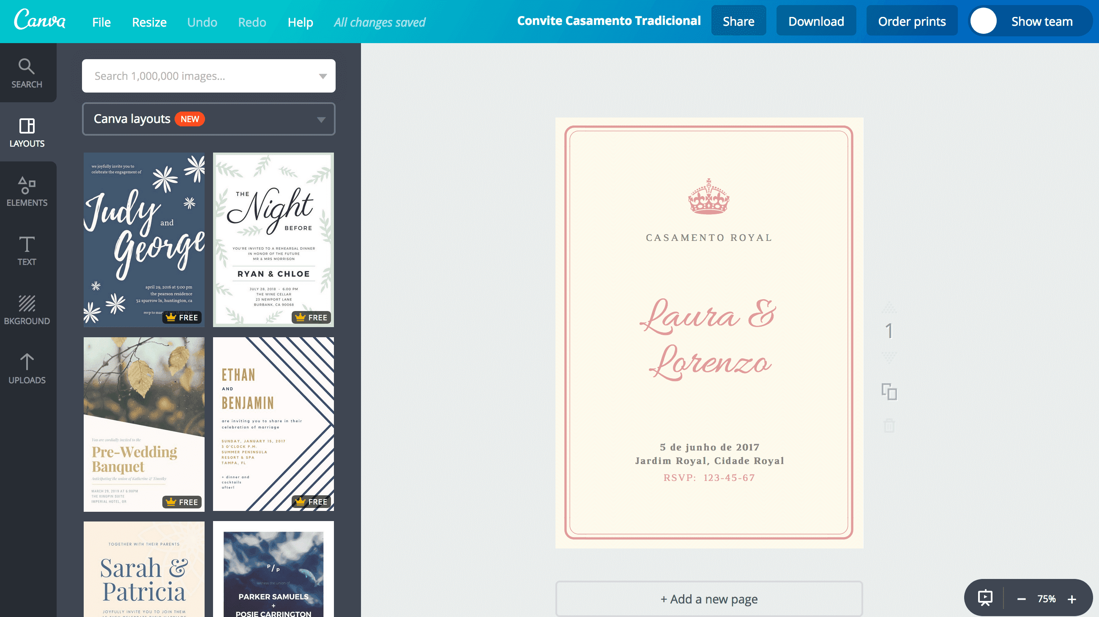1099x617 pixels.
Task: Zoom out with minus button
Action: tap(1021, 599)
